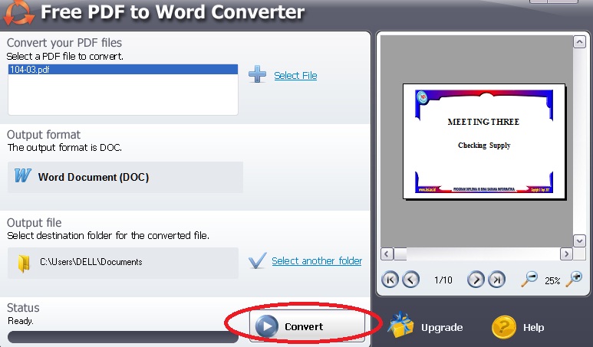This screenshot has width=593, height=347.
Task: Click the preview scroll right arrow
Action: 566,254
